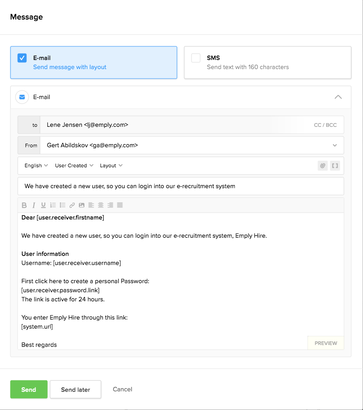Image resolution: width=363 pixels, height=410 pixels.
Task: Insert a bulleted list
Action: (62, 205)
